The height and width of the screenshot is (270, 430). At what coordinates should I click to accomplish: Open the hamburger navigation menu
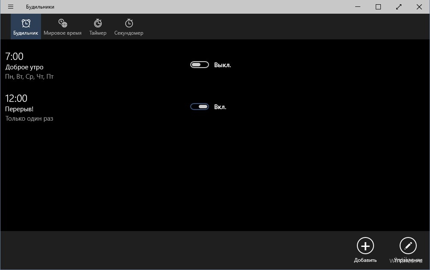pos(11,7)
